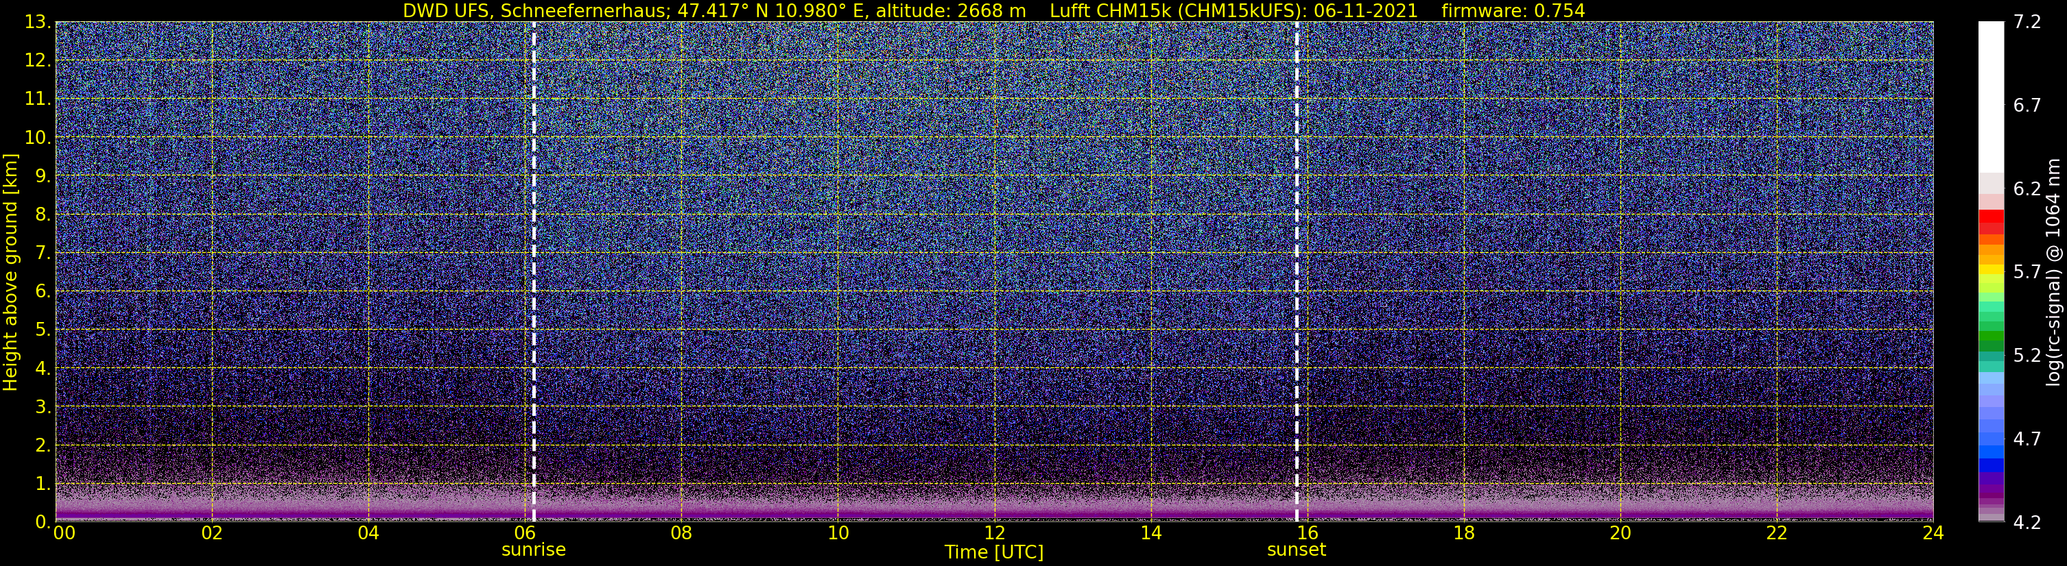This screenshot has width=2067, height=566.
Task: Click the time axis tick label 10
Action: coord(838,533)
